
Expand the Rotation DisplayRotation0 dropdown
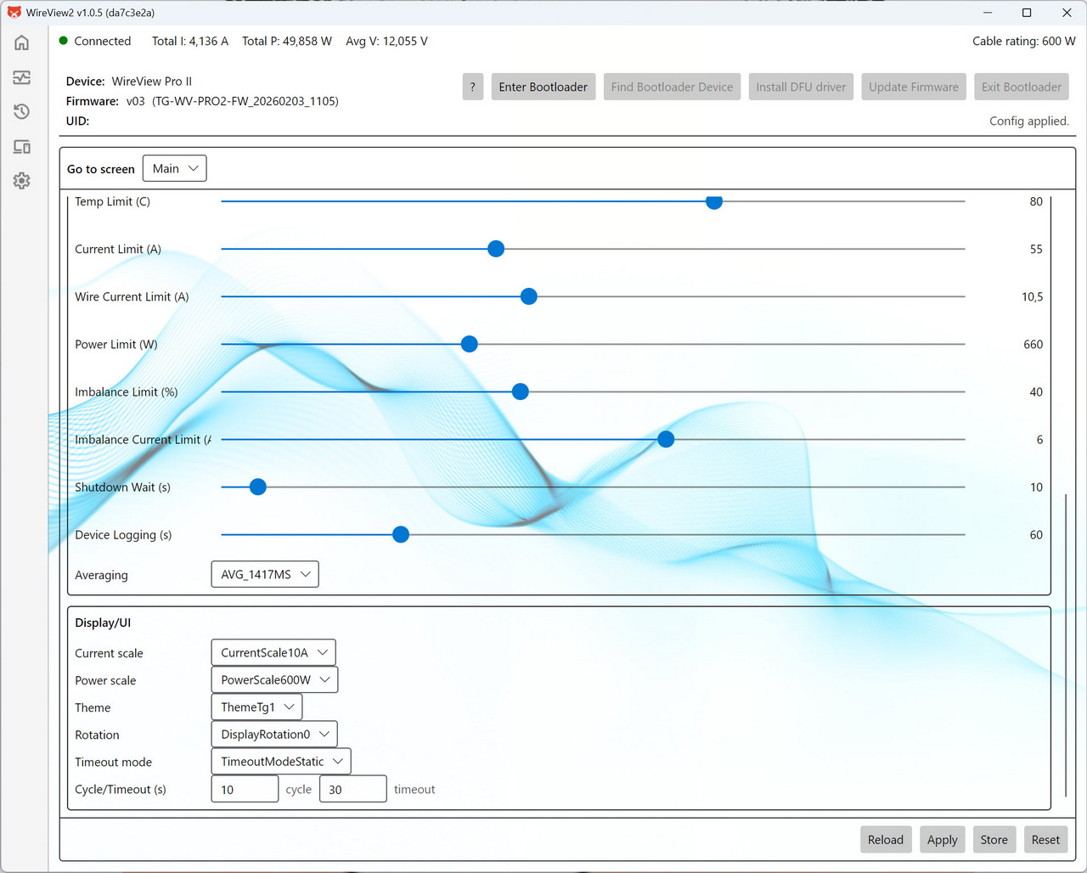point(274,735)
